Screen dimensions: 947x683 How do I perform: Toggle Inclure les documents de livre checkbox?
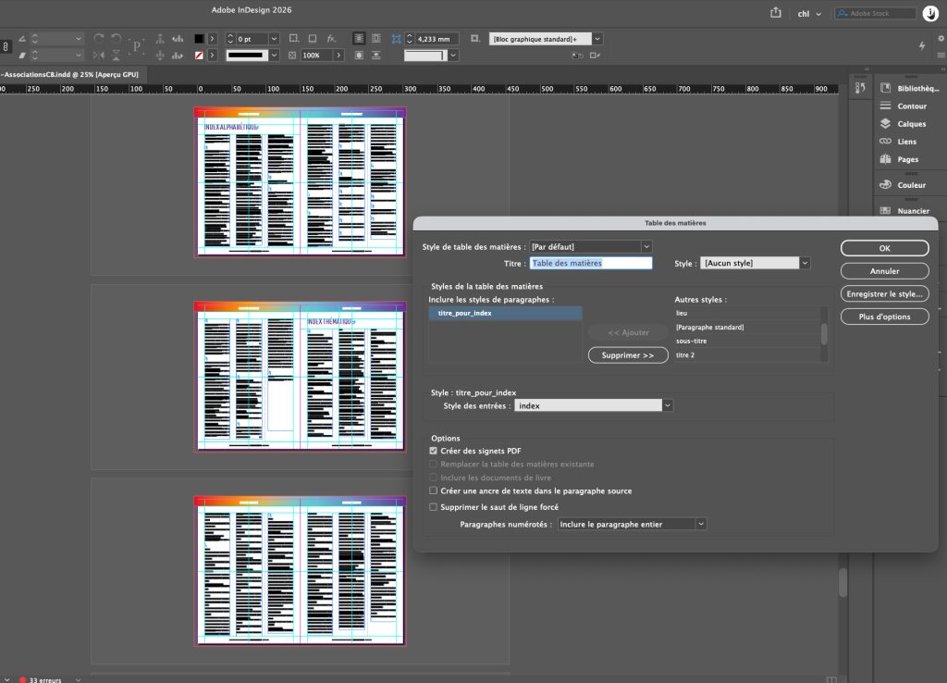pos(433,478)
